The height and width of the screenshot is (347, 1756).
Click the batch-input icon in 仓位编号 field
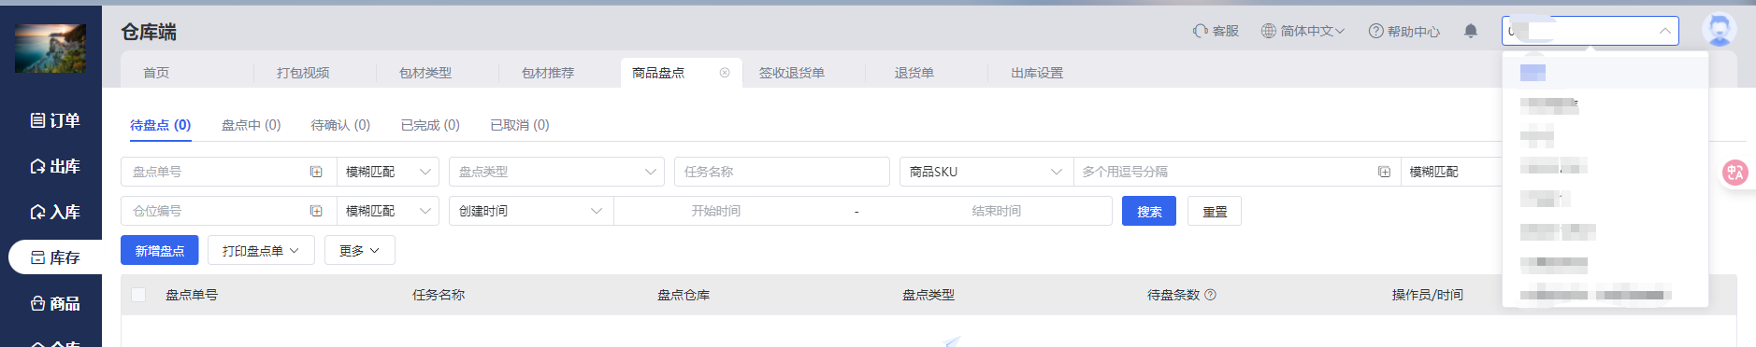click(316, 211)
